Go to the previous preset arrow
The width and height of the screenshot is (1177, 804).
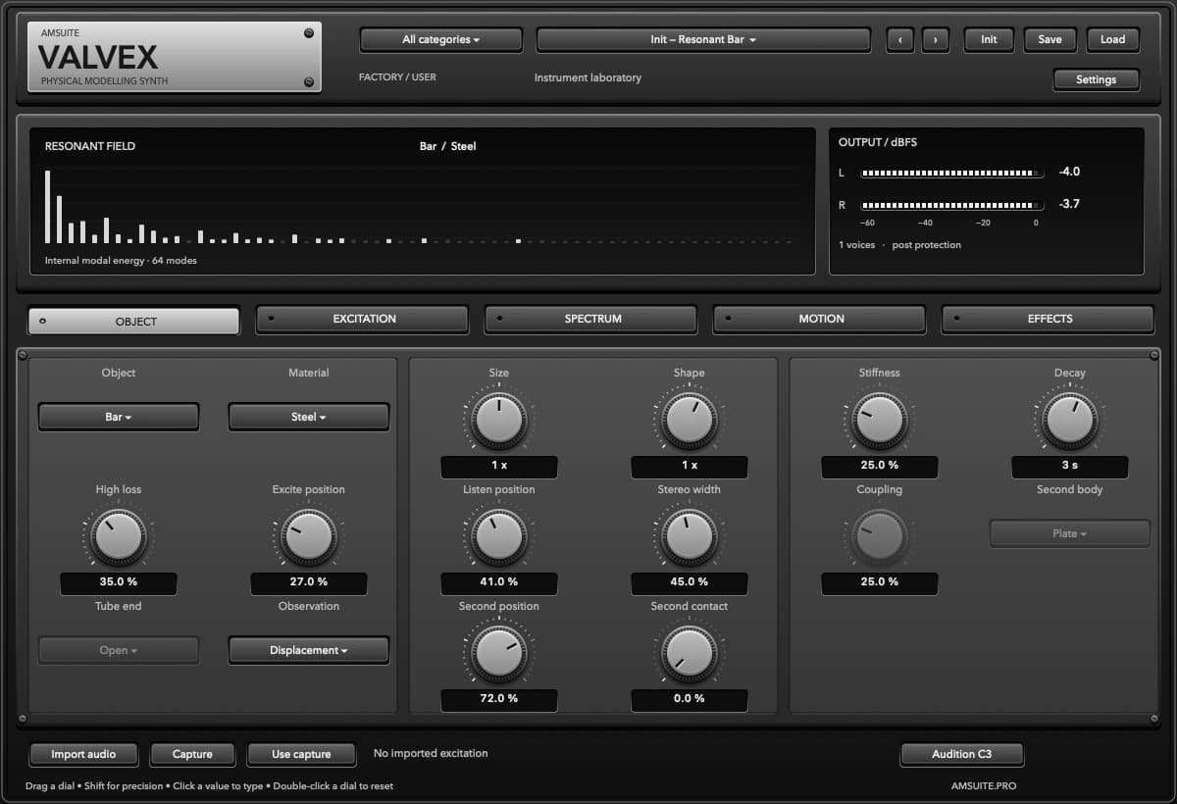pyautogui.click(x=899, y=40)
